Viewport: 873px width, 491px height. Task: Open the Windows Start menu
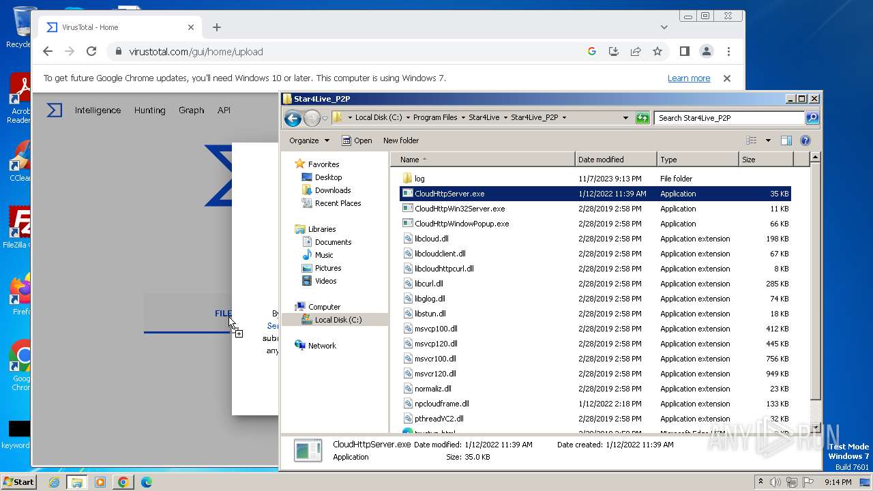(18, 481)
